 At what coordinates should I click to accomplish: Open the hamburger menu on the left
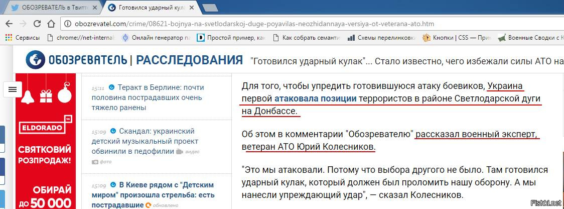[x=13, y=89]
